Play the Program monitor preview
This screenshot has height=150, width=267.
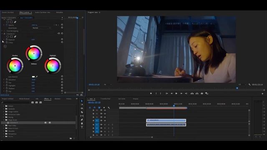point(176,93)
